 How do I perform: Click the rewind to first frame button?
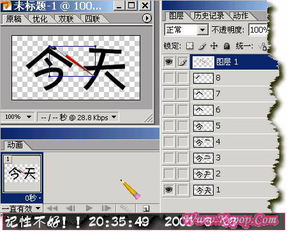tap(52, 208)
